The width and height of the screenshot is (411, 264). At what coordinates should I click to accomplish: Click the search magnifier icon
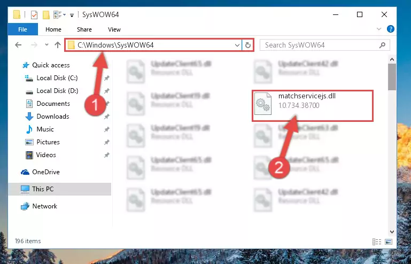383,45
